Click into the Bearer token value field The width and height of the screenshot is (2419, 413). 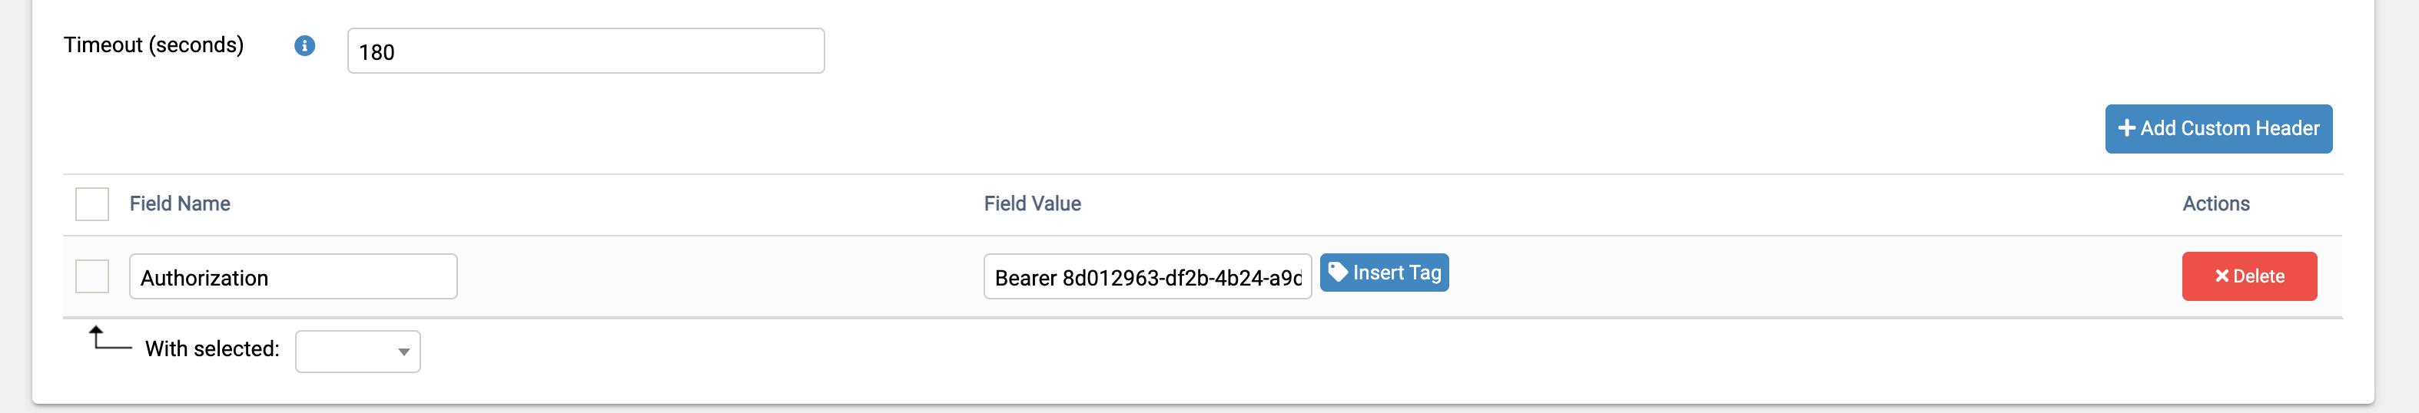coord(1147,277)
